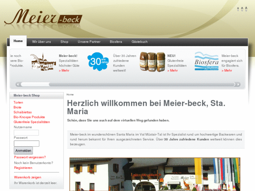Open the Schaibiettas shop category
This screenshot has height=191, width=255.
tap(22, 112)
